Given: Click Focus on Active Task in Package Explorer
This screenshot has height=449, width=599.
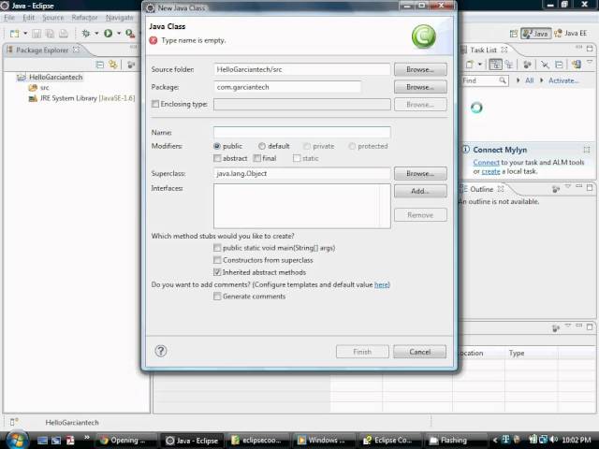Looking at the screenshot, I should coord(131,65).
